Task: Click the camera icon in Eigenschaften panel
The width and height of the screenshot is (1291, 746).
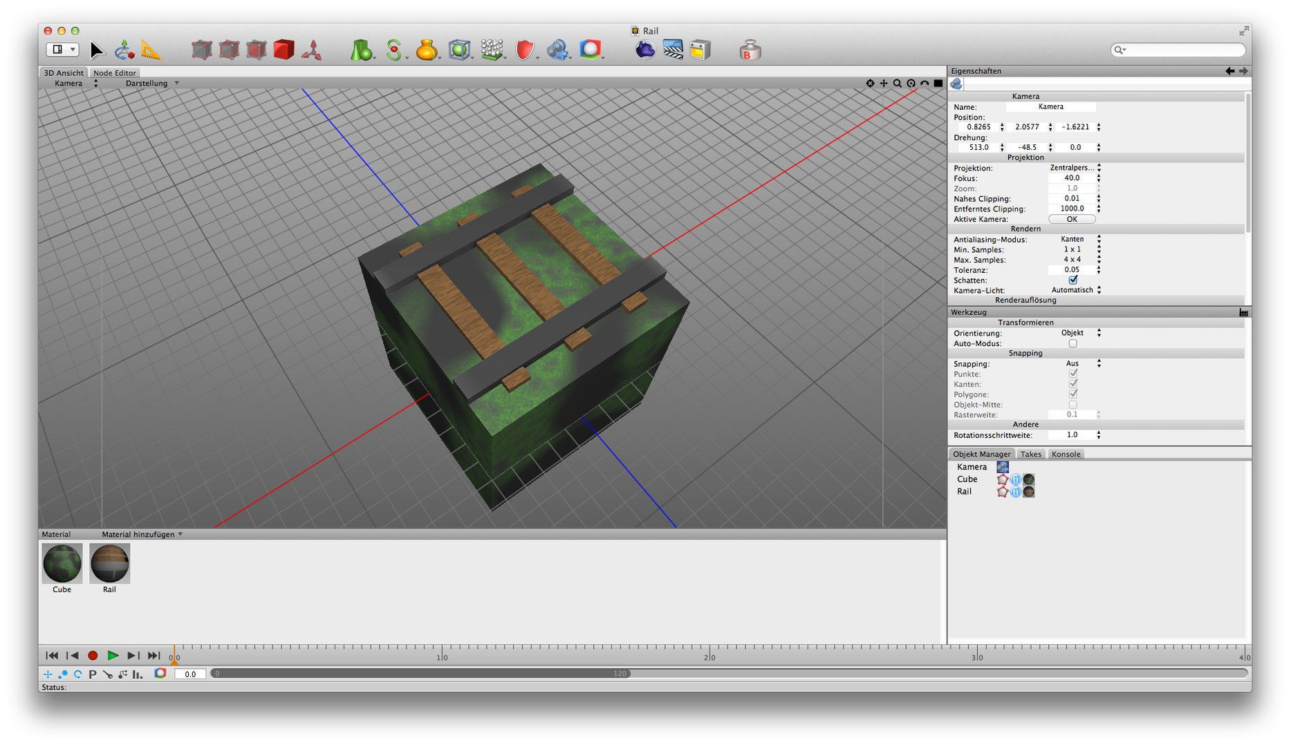Action: pos(956,84)
